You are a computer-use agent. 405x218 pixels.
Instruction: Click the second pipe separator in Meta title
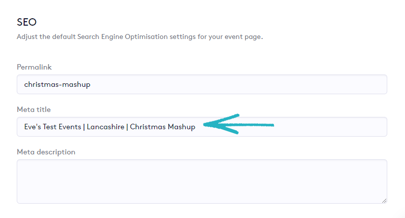click(126, 127)
